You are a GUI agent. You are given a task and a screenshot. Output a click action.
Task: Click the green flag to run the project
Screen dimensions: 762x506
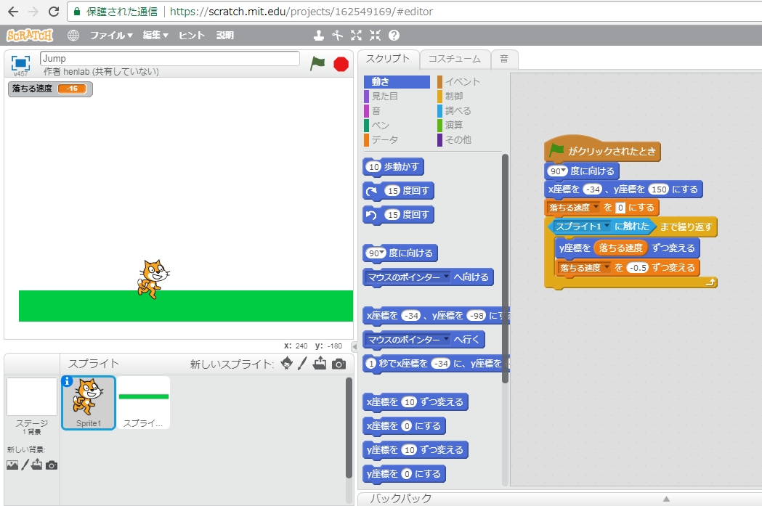(317, 63)
